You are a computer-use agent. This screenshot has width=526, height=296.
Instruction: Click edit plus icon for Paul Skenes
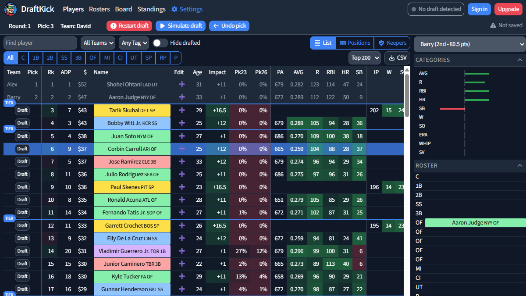(x=182, y=187)
